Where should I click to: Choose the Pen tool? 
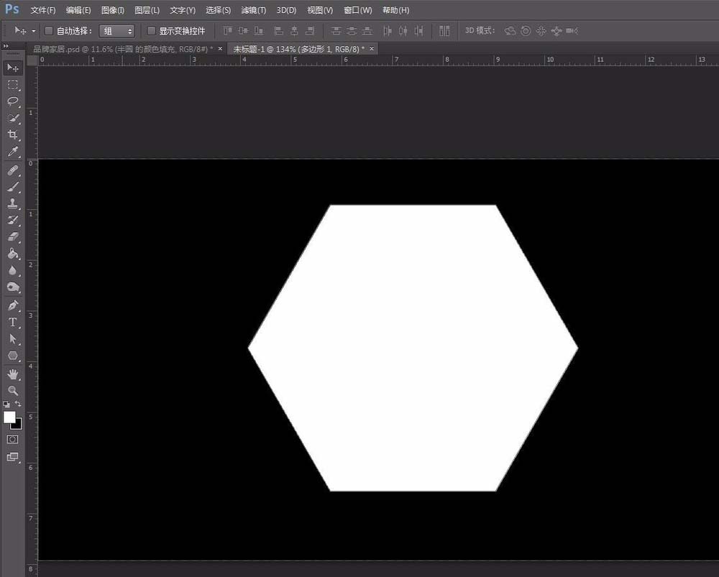pyautogui.click(x=13, y=305)
